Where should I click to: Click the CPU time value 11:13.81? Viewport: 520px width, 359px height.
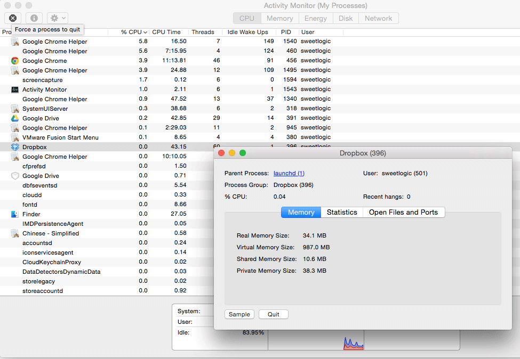[x=174, y=60]
